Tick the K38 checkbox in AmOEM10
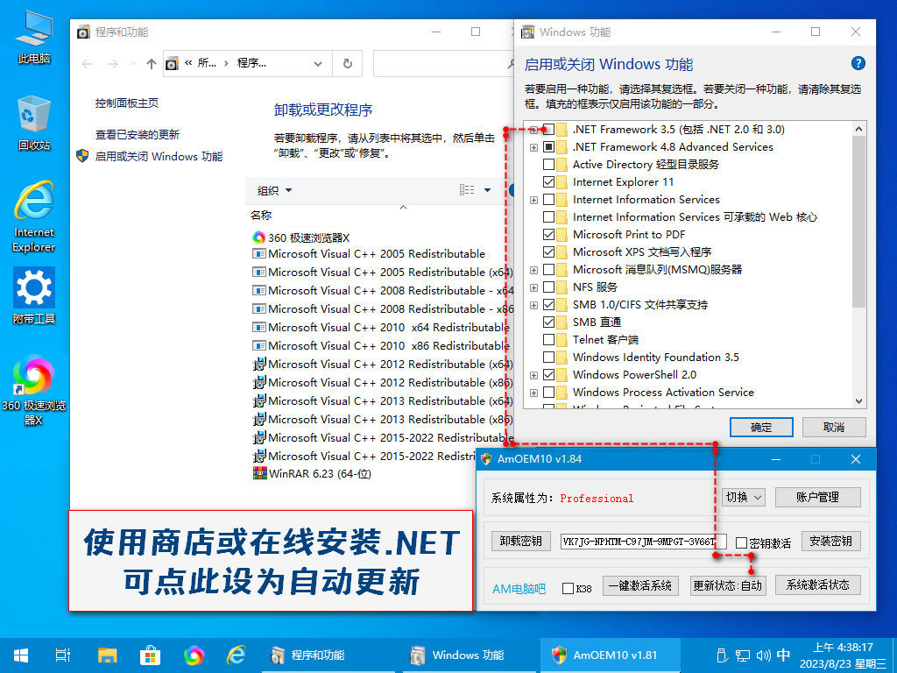The width and height of the screenshot is (897, 673). pyautogui.click(x=568, y=588)
